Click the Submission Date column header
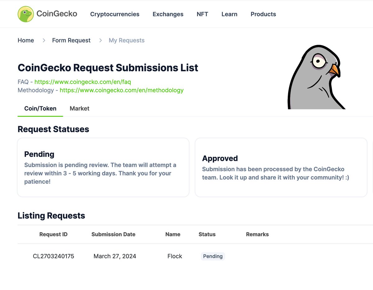The height and width of the screenshot is (290, 373). (x=113, y=234)
